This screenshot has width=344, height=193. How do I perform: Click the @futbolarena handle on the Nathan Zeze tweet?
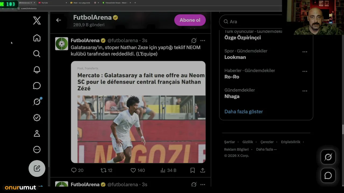123,40
